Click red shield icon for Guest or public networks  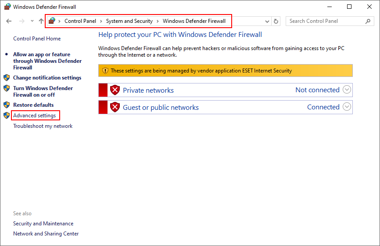pos(115,107)
